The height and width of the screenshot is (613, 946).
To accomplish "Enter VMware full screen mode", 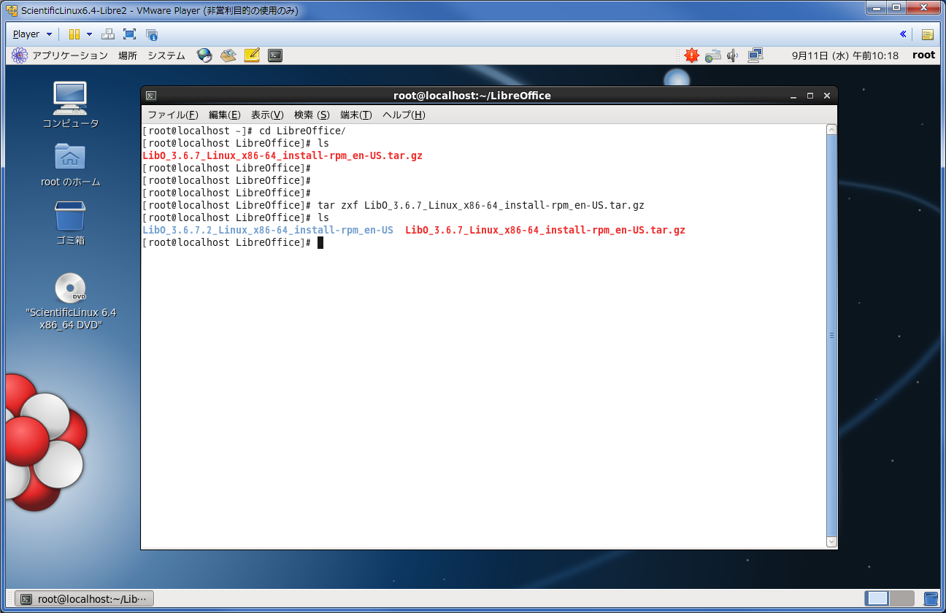I will tap(129, 34).
